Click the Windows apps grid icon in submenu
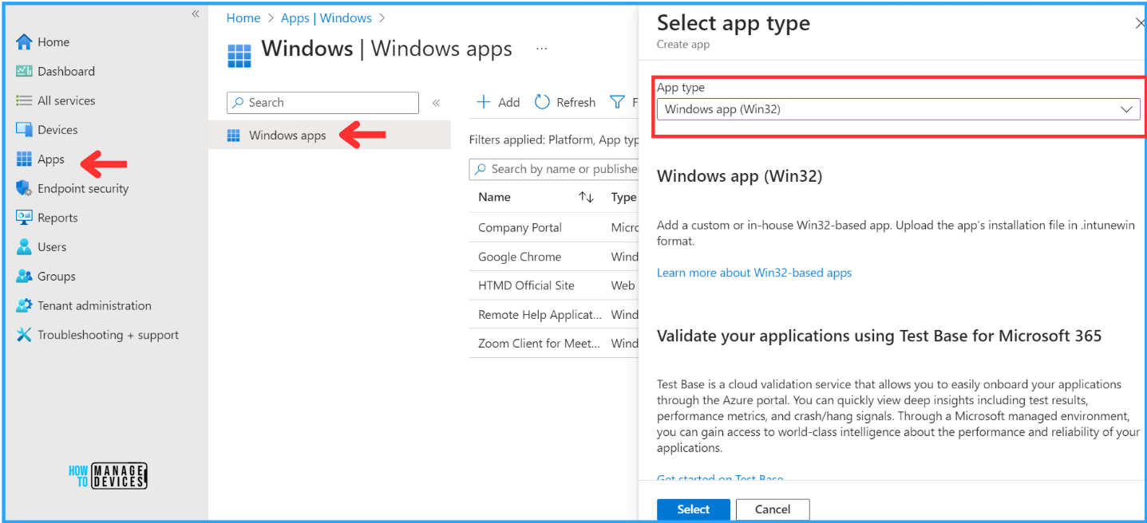 234,136
